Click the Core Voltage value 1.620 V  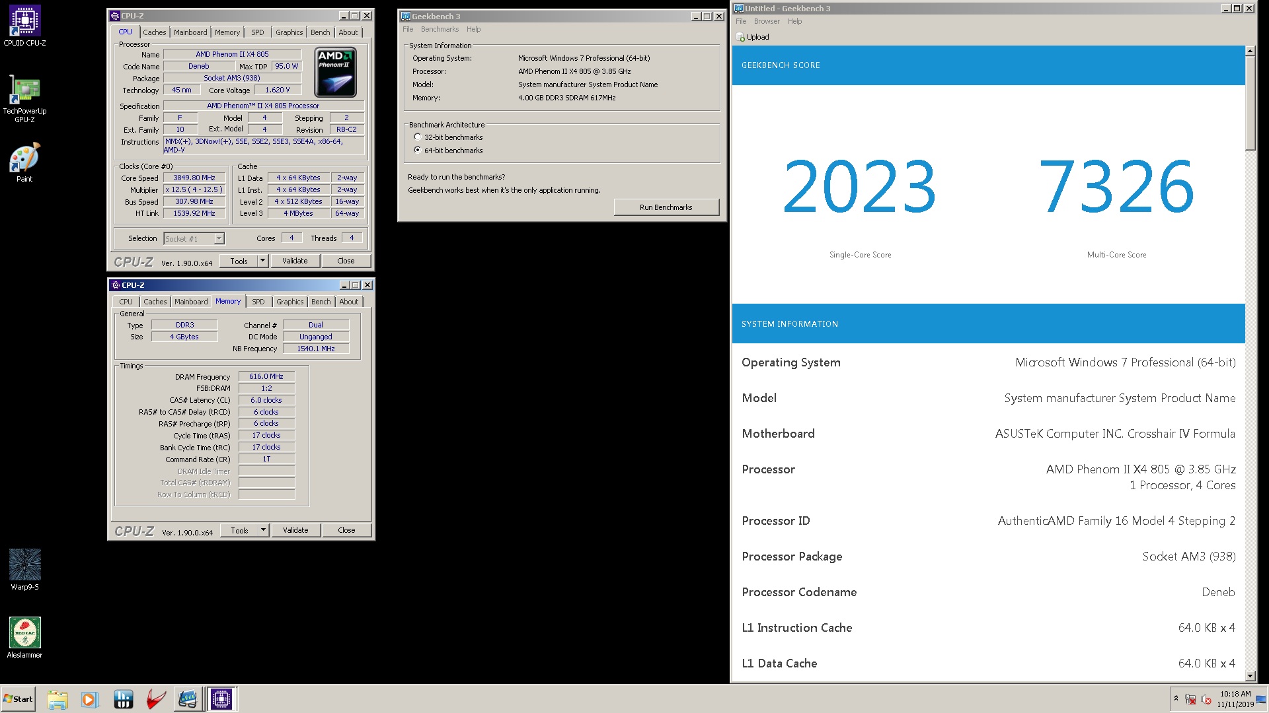pyautogui.click(x=278, y=90)
